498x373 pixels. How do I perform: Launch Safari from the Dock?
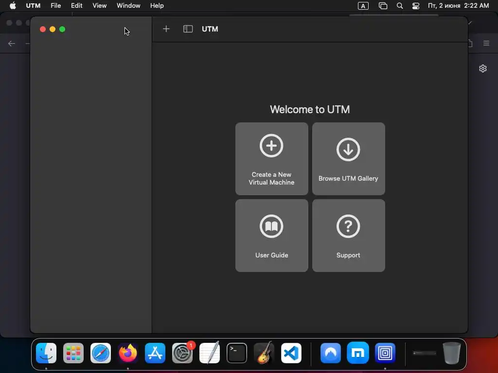pos(101,353)
